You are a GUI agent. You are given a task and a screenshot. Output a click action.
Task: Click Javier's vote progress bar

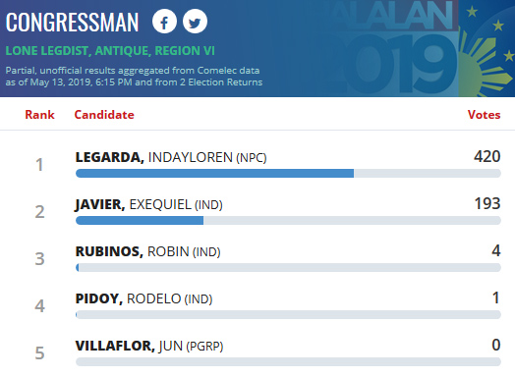coord(288,221)
